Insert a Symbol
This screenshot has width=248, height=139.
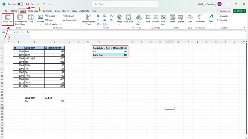coord(222,20)
